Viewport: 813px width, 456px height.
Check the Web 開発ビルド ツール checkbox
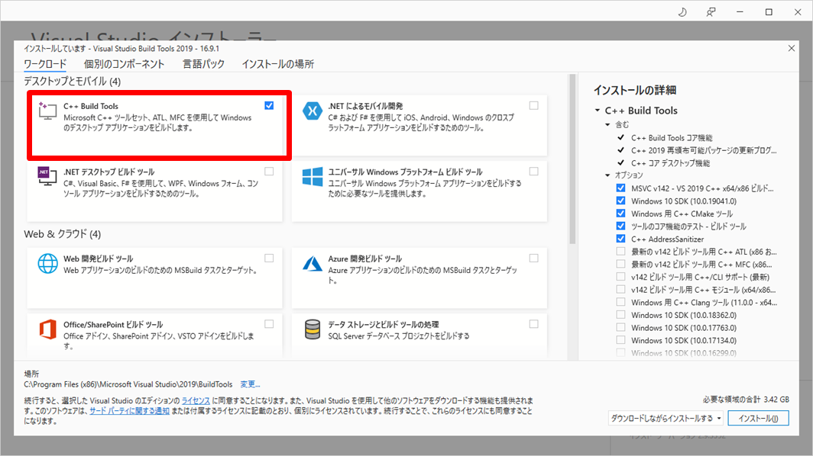(269, 259)
